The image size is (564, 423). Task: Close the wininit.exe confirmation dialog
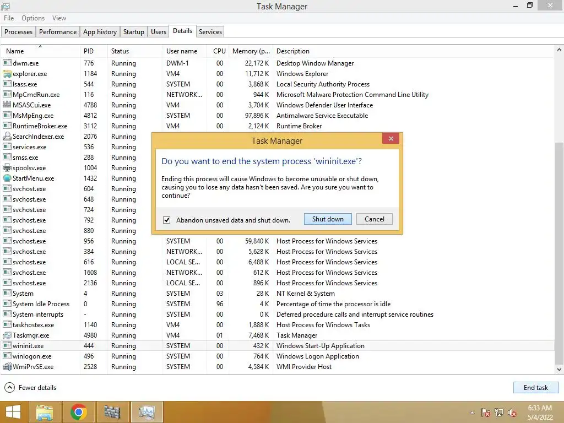(391, 138)
